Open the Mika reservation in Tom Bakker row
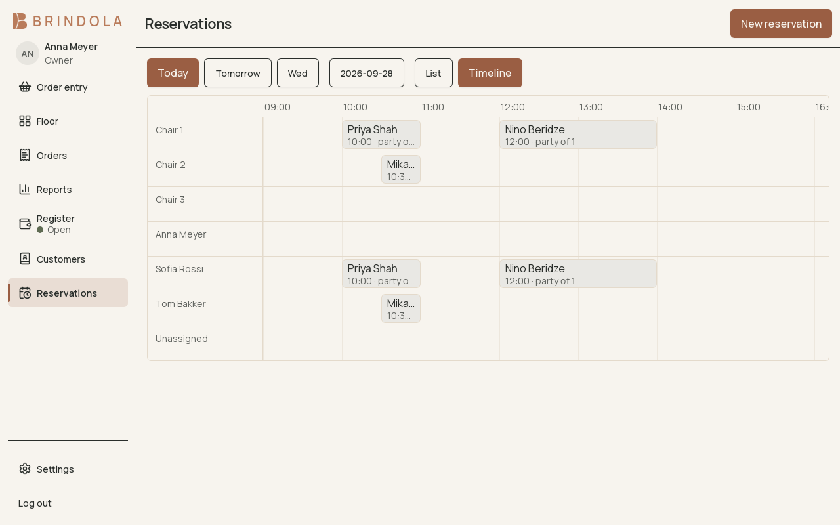The width and height of the screenshot is (840, 525). 401,308
